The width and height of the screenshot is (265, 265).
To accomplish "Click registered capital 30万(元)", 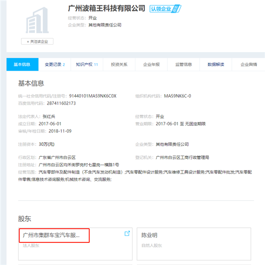I will [x=47, y=144].
